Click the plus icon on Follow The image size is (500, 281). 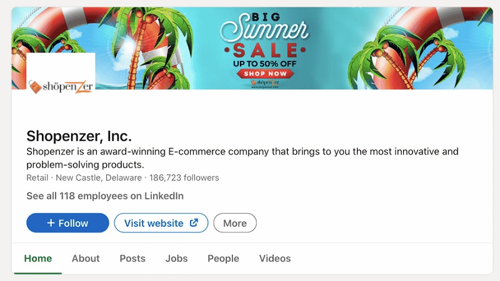pos(51,223)
